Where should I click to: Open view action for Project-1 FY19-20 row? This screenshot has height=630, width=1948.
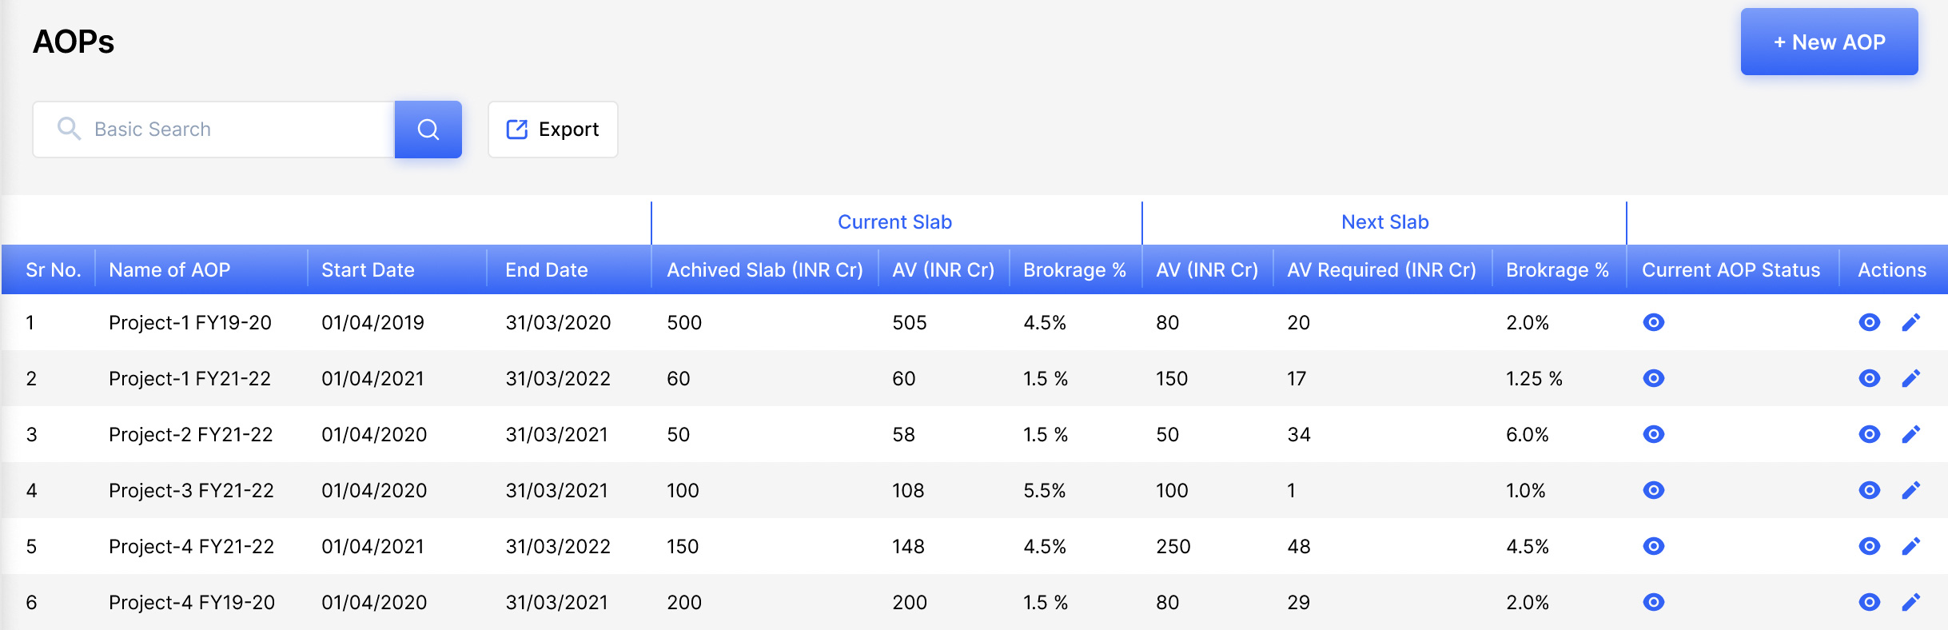click(x=1869, y=322)
